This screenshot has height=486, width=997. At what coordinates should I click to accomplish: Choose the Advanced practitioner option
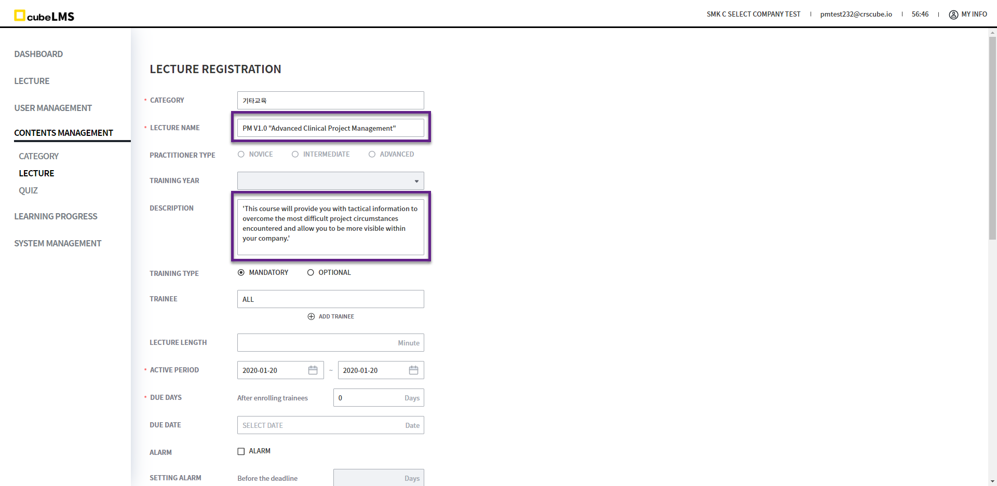pos(372,155)
